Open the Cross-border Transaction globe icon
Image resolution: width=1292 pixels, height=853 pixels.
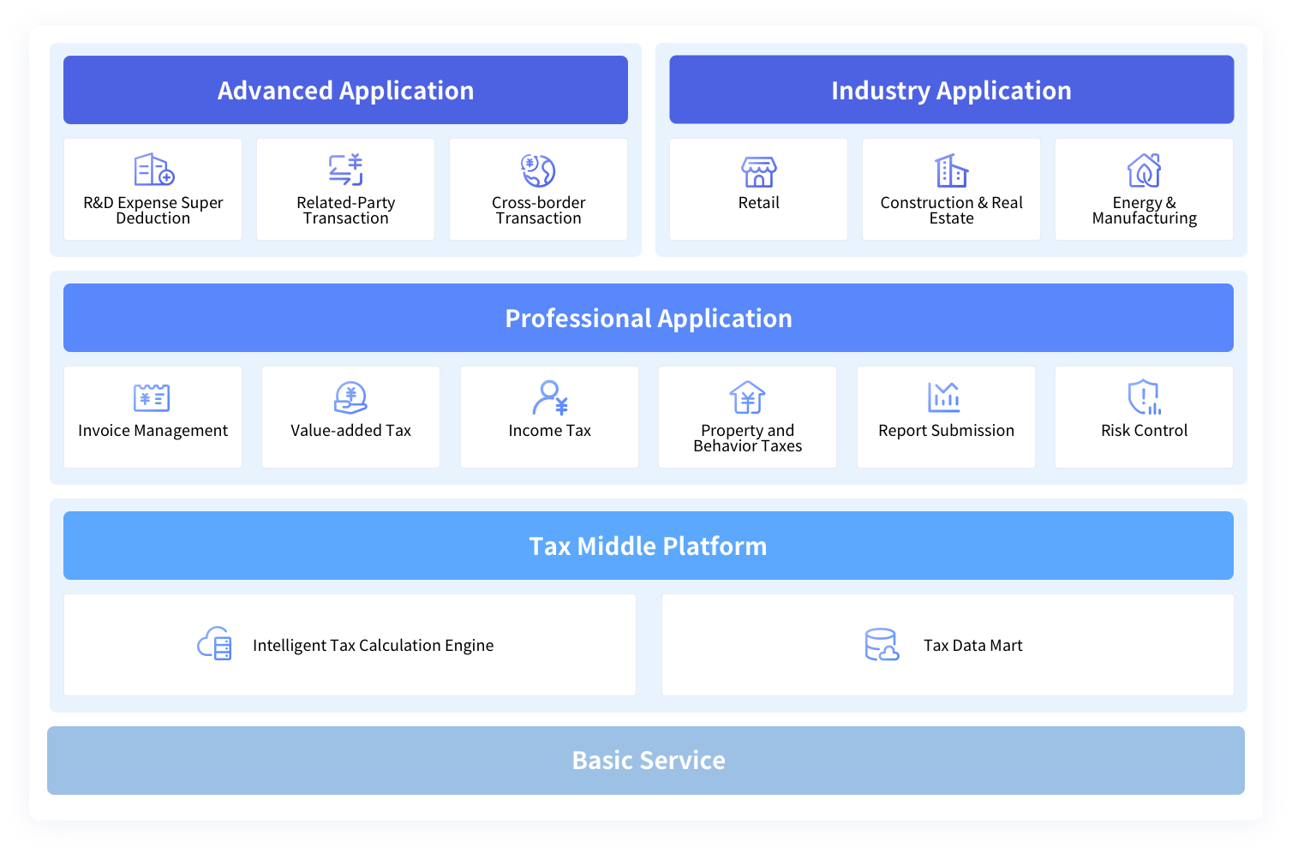pyautogui.click(x=538, y=170)
